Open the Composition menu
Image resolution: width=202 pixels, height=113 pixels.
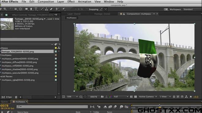tap(46, 2)
